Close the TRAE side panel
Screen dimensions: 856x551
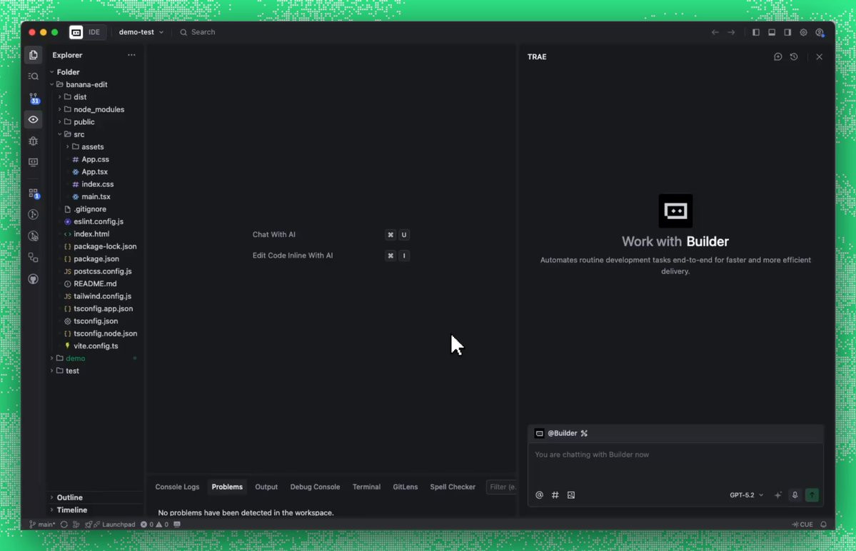(820, 56)
